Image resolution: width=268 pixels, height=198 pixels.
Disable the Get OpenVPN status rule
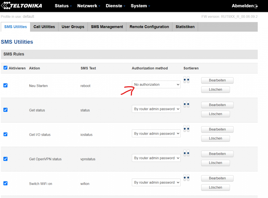pyautogui.click(x=5, y=159)
